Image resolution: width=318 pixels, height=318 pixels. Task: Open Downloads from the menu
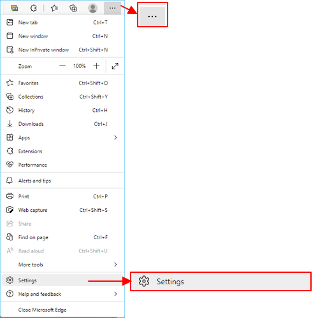click(62, 124)
